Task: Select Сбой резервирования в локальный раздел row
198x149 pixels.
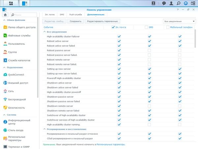Action: (118, 138)
